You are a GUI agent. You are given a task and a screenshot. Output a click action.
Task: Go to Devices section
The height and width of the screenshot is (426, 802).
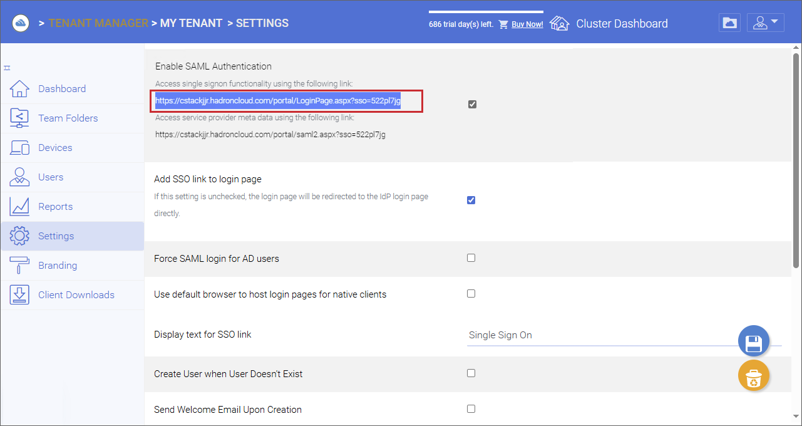click(x=73, y=148)
